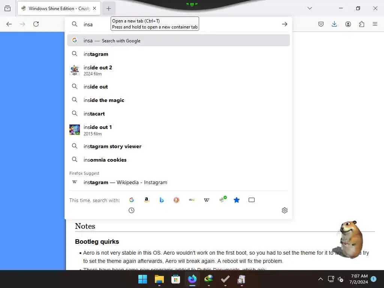Open the Firefox account icon
Viewport: 384px width, 288px height.
click(348, 24)
